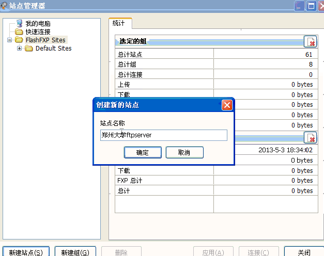Confirm the new site with 确定
Image resolution: width=324 pixels, height=256 pixels.
(143, 153)
